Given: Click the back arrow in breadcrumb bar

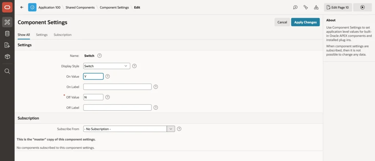Looking at the screenshot, I should [22, 7].
